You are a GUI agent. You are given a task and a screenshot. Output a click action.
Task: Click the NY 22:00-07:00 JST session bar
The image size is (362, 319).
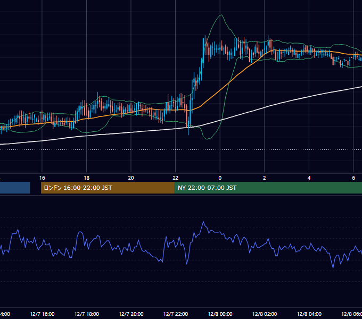pyautogui.click(x=268, y=188)
